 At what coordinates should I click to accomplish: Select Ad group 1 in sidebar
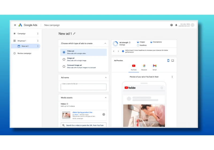(22, 41)
